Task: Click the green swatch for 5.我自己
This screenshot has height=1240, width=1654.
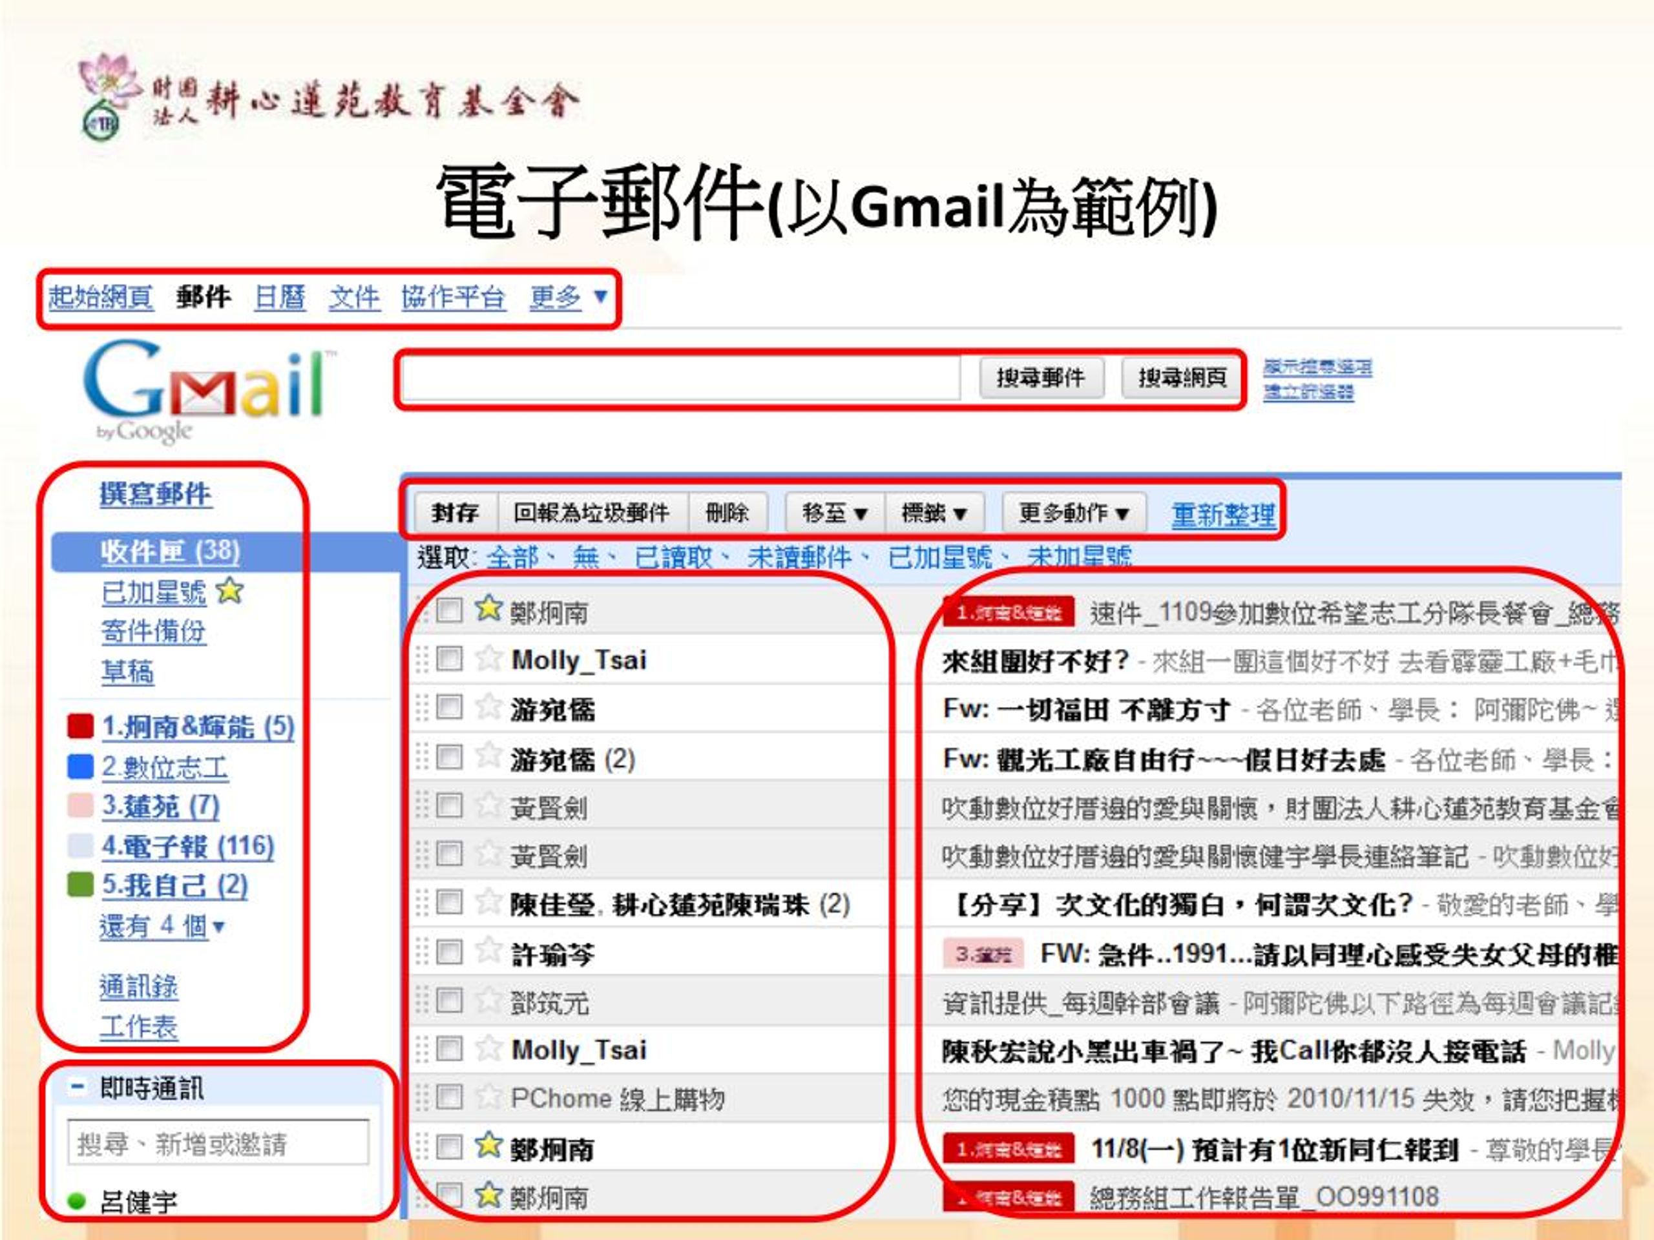Action: point(80,885)
